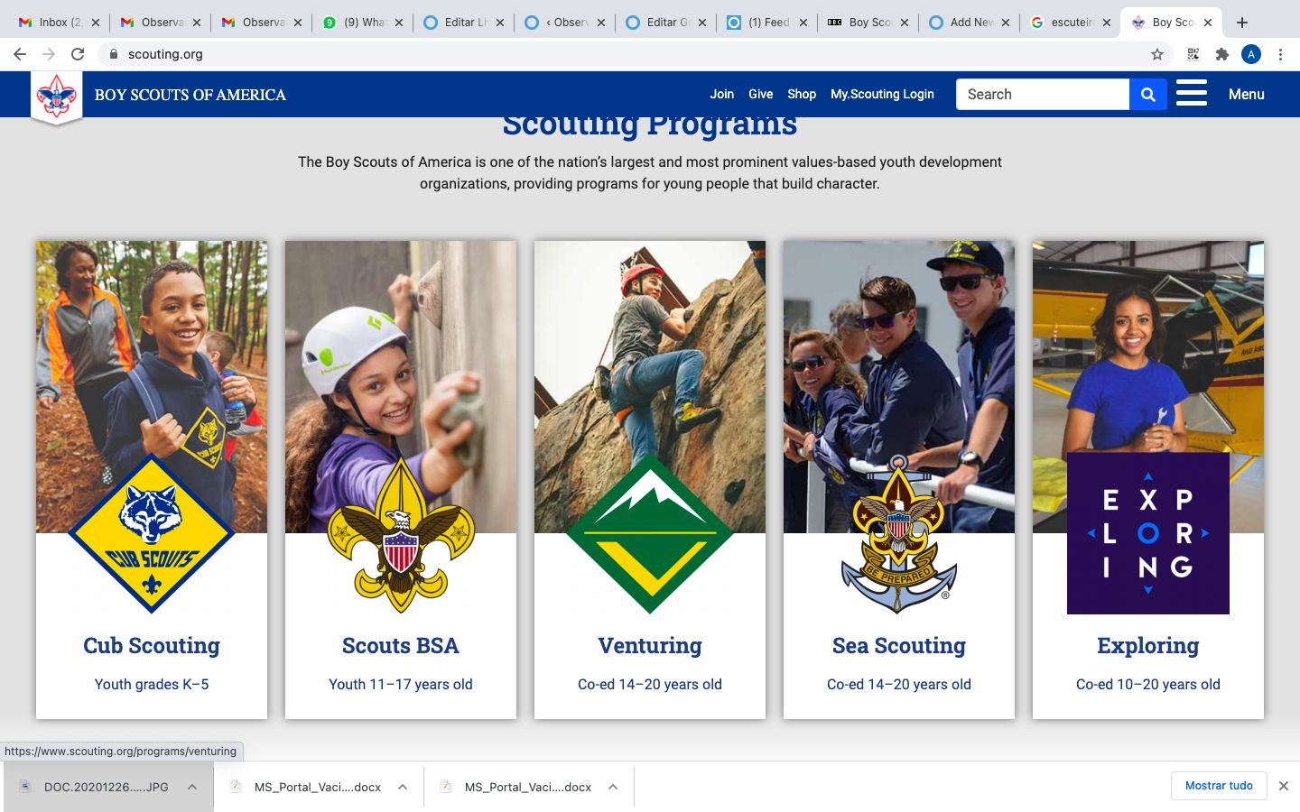Image resolution: width=1300 pixels, height=812 pixels.
Task: Click into the site Search field
Action: click(x=1043, y=94)
